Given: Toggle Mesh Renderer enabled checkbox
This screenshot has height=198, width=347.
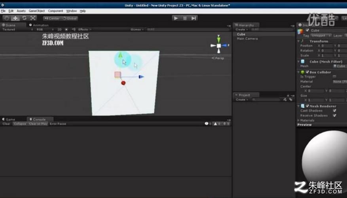Looking at the screenshot, I should (307, 106).
